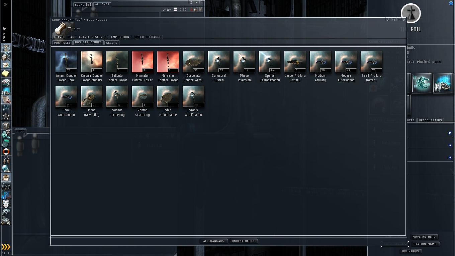Image resolution: width=455 pixels, height=256 pixels.
Task: Select Spatial Destabilization item
Action: (x=270, y=66)
